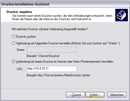Click the description starting 'Sie können nach einem Drucker'
Screen dimensions: 130x101
[x=62, y=16]
